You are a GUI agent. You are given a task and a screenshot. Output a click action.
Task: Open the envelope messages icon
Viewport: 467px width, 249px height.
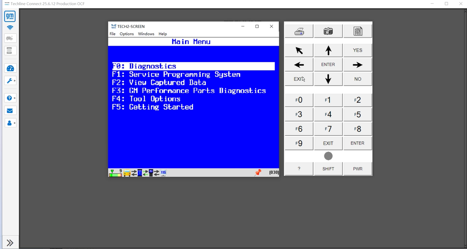(10, 111)
